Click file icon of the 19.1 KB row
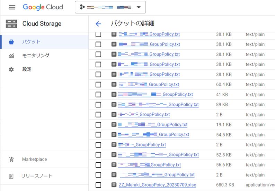The image size is (275, 191). 114,125
